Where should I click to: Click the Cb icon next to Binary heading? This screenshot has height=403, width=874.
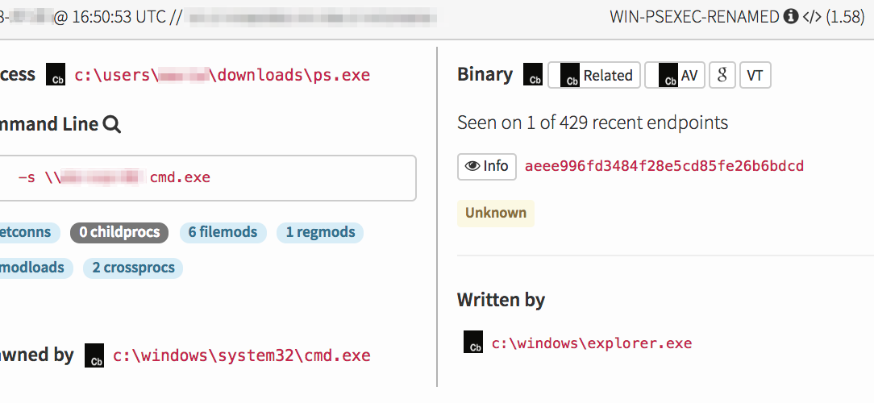pos(533,75)
